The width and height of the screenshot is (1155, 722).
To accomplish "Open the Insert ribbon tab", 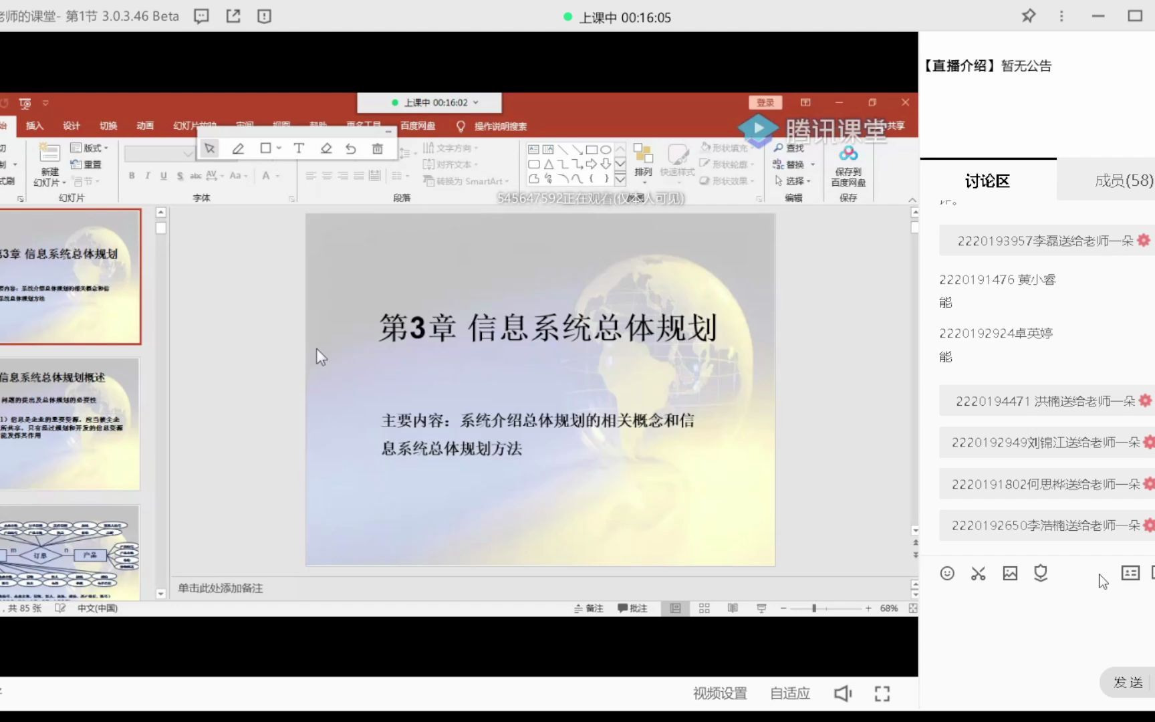I will click(35, 126).
